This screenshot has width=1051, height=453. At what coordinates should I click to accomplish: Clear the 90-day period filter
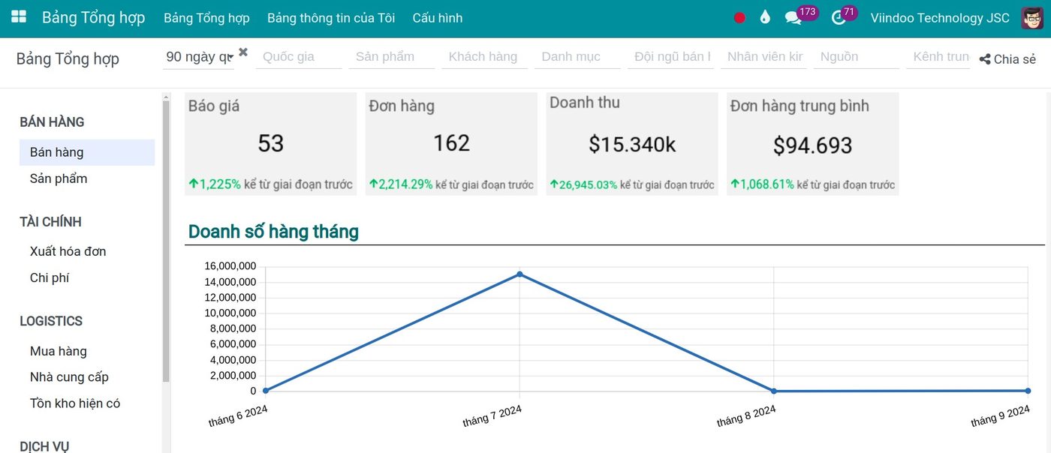(243, 52)
